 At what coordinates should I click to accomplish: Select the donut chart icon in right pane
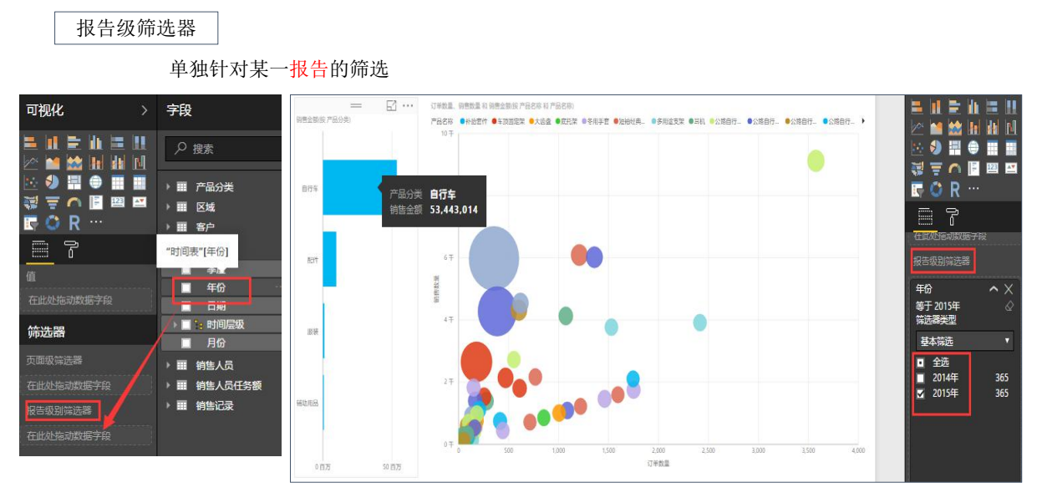click(x=936, y=190)
